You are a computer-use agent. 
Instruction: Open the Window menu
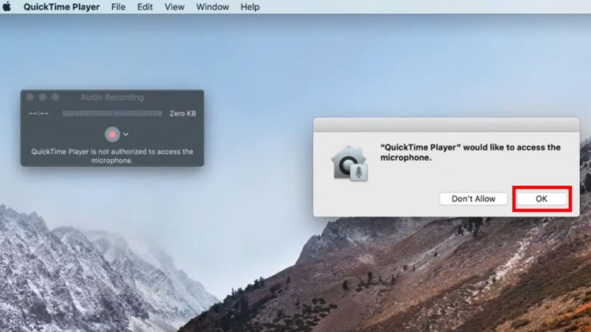tap(213, 7)
